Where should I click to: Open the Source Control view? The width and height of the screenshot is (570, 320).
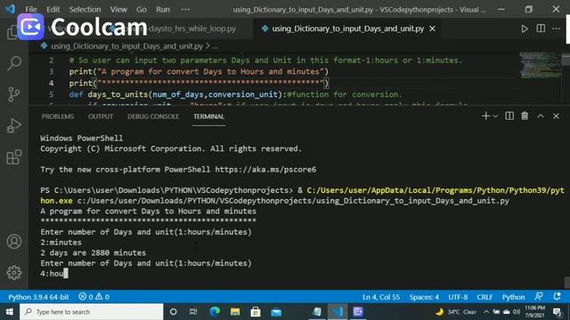(x=14, y=94)
